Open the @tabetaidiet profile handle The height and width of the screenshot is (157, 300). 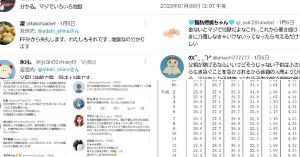(41, 24)
